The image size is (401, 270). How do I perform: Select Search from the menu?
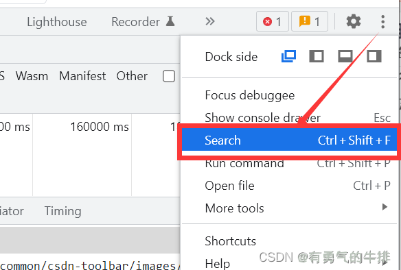[x=289, y=140]
